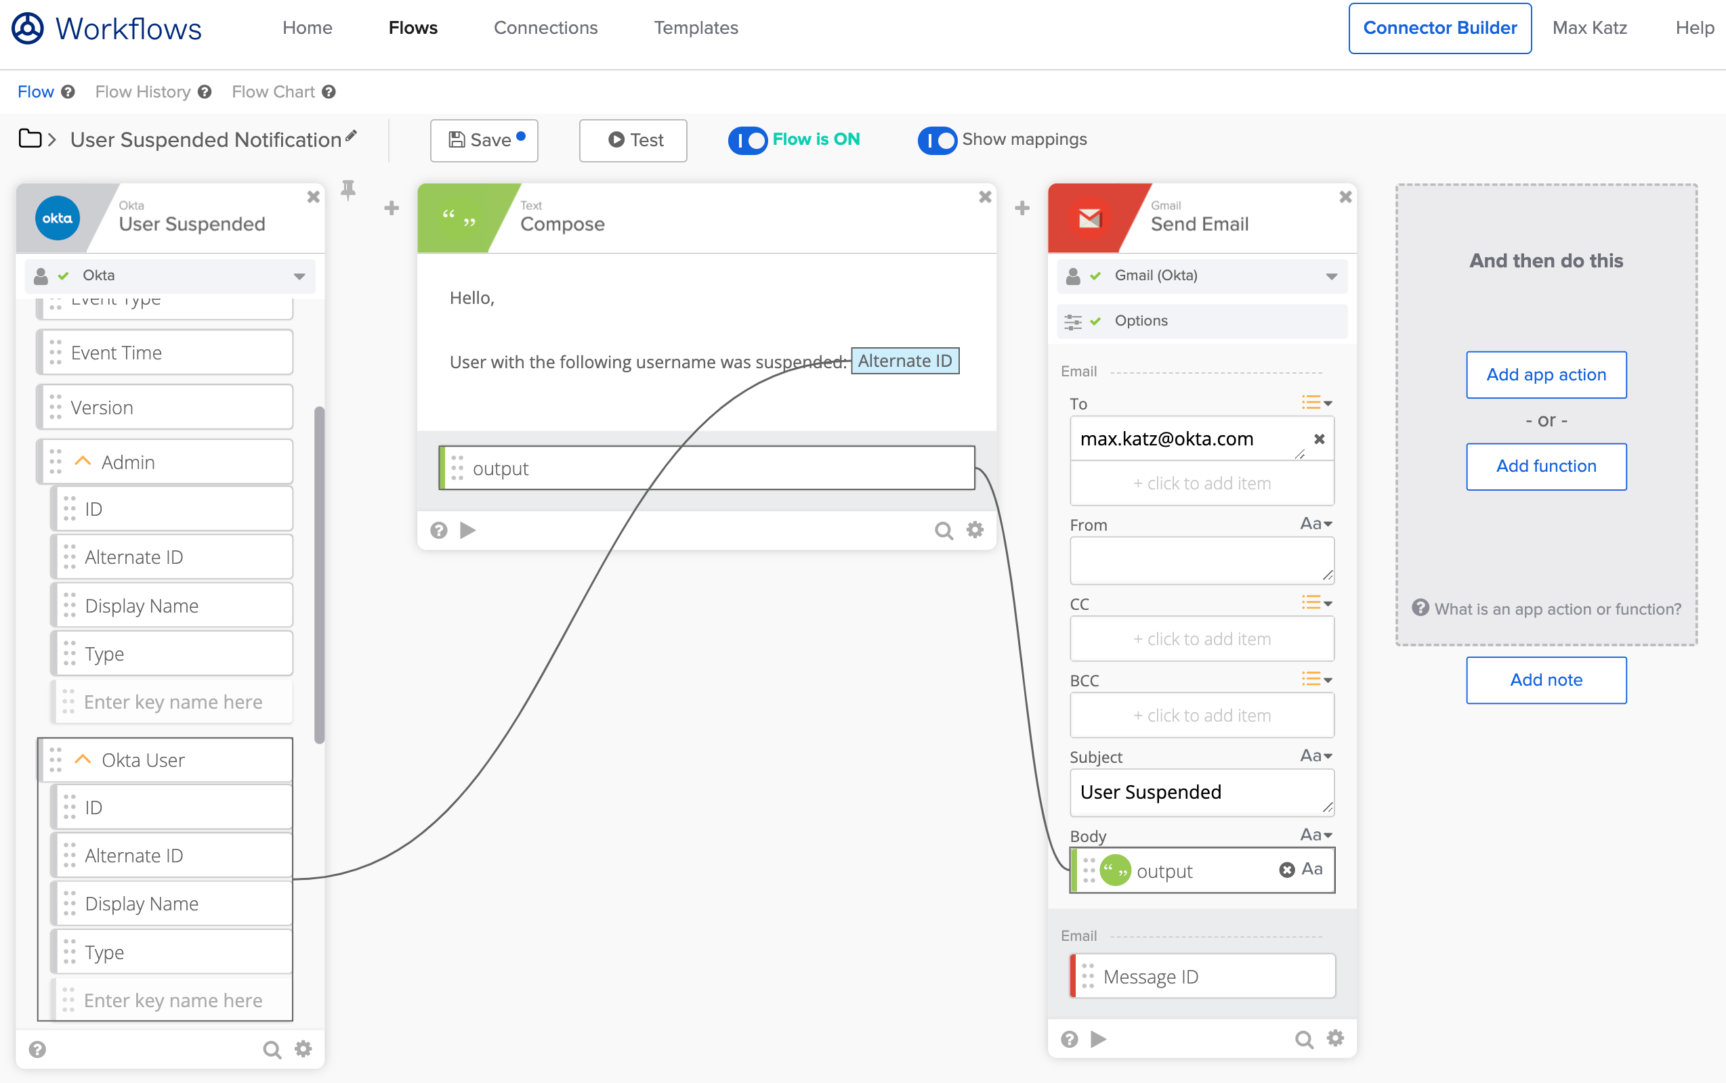
Task: Click the Save button
Action: [484, 139]
